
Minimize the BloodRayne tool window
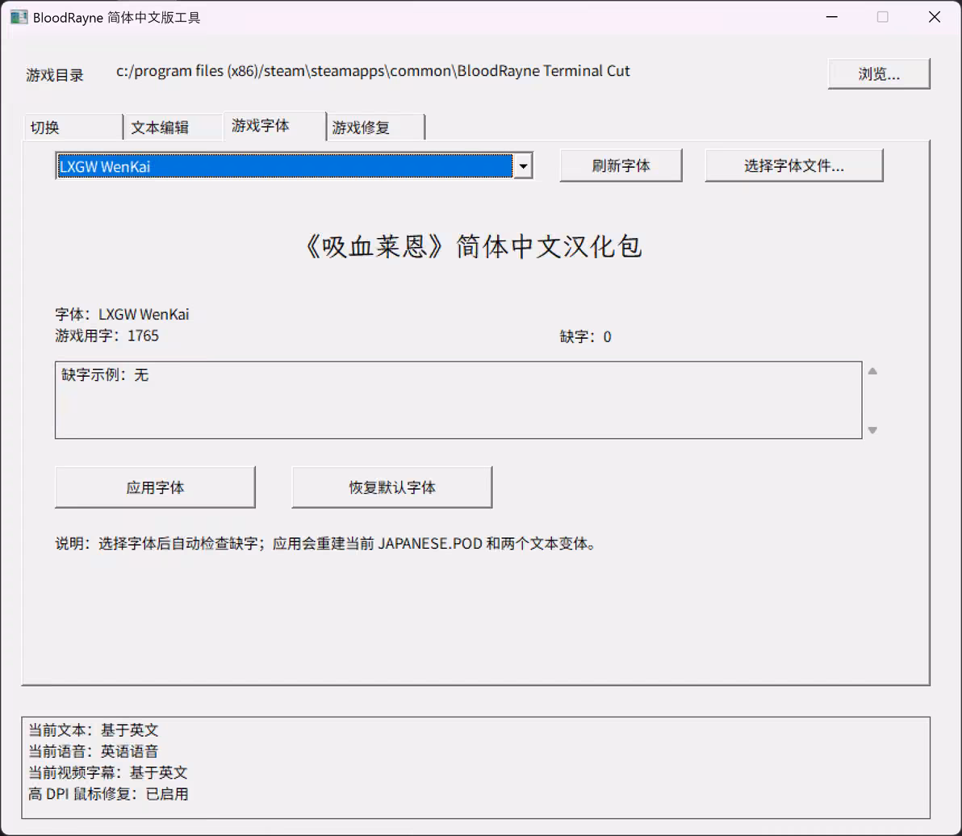[x=832, y=17]
